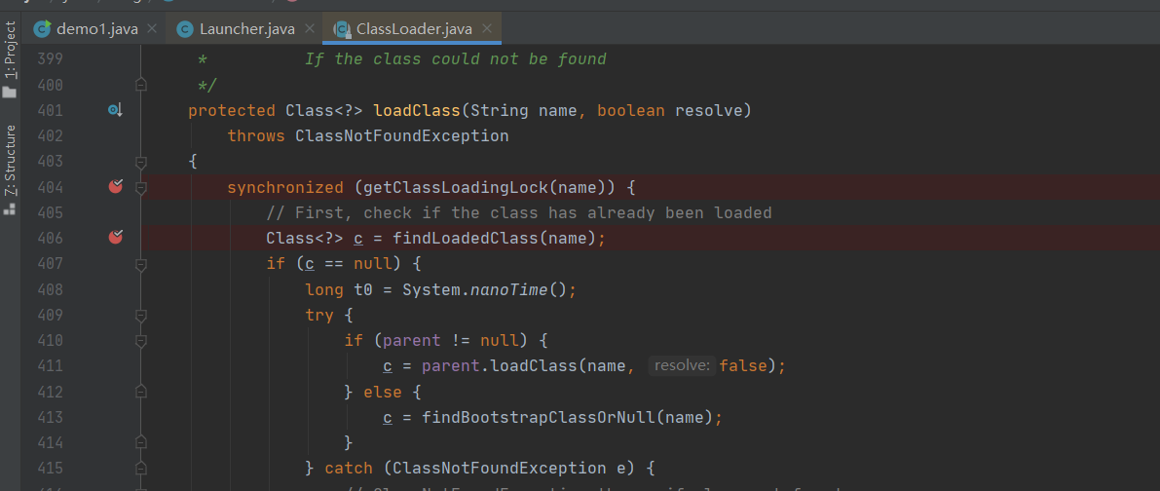Viewport: 1160px width, 491px height.
Task: Close the Launcher.java tab
Action: coord(309,29)
